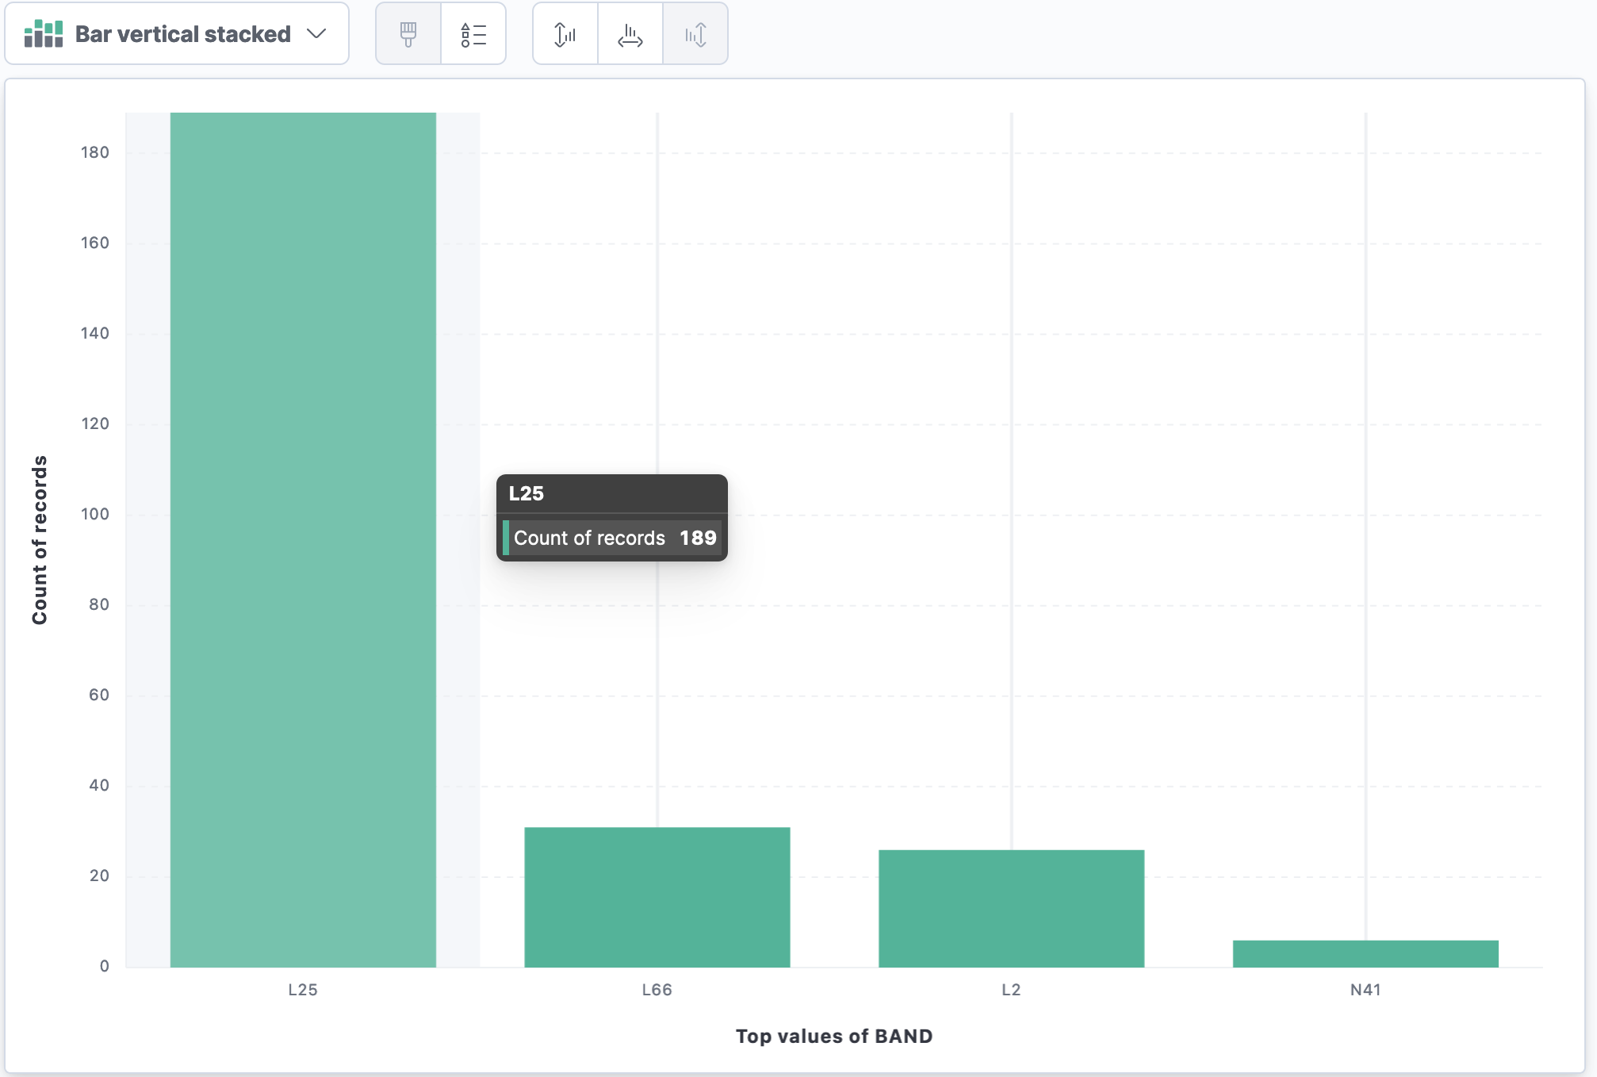The height and width of the screenshot is (1077, 1597).
Task: Expand the chart type chevron arrow
Action: tap(316, 34)
